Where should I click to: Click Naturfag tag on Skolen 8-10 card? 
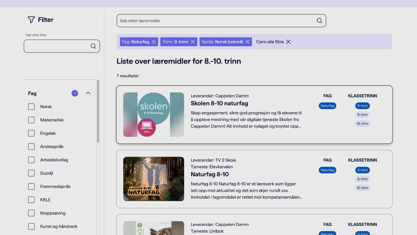pos(327,106)
